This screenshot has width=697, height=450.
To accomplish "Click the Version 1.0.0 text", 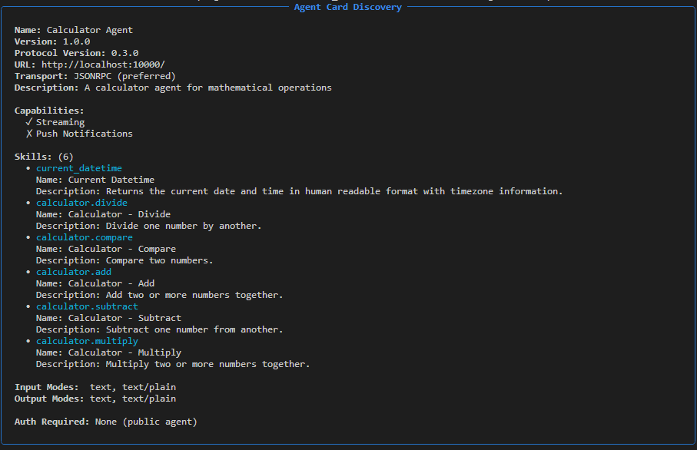I will [52, 41].
